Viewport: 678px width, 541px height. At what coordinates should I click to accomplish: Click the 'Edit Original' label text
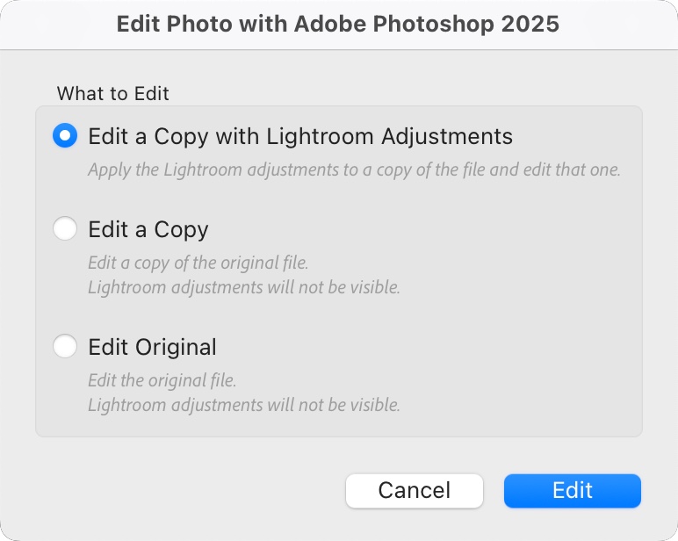pos(152,347)
